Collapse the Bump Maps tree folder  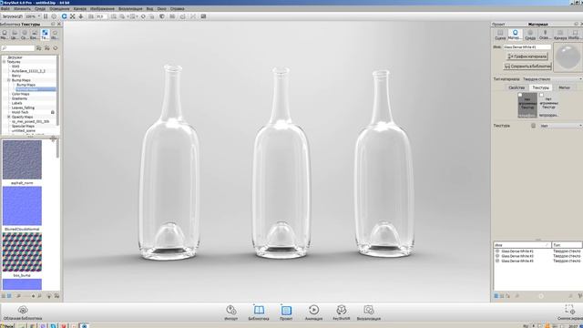[x=9, y=80]
